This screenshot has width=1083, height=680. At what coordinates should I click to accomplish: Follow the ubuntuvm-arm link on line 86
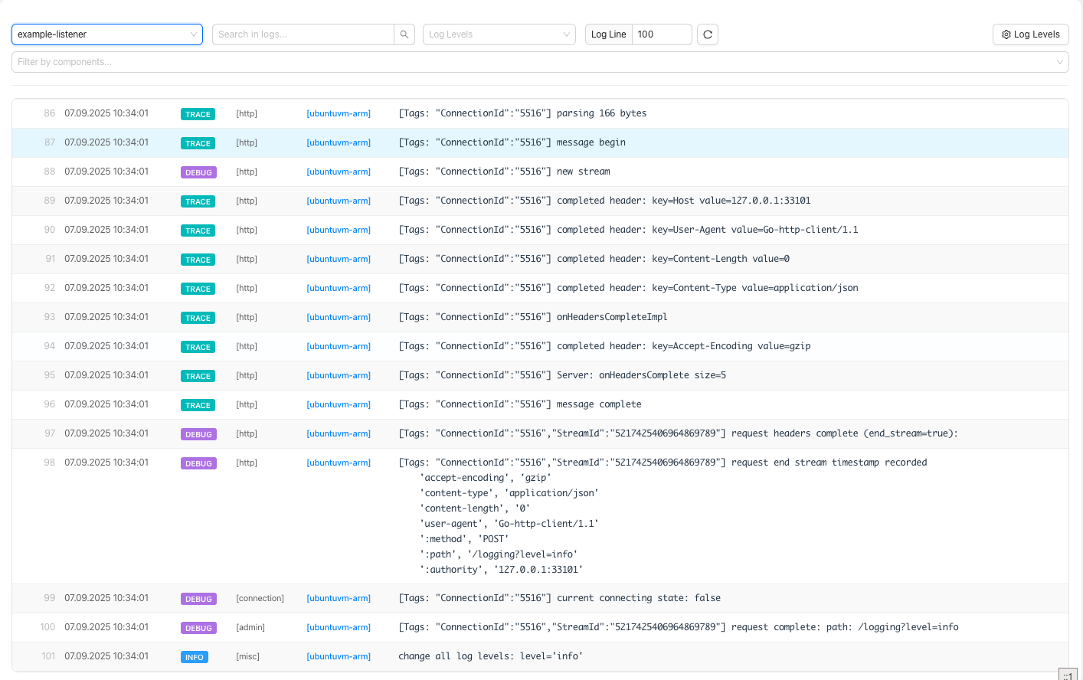pyautogui.click(x=339, y=113)
